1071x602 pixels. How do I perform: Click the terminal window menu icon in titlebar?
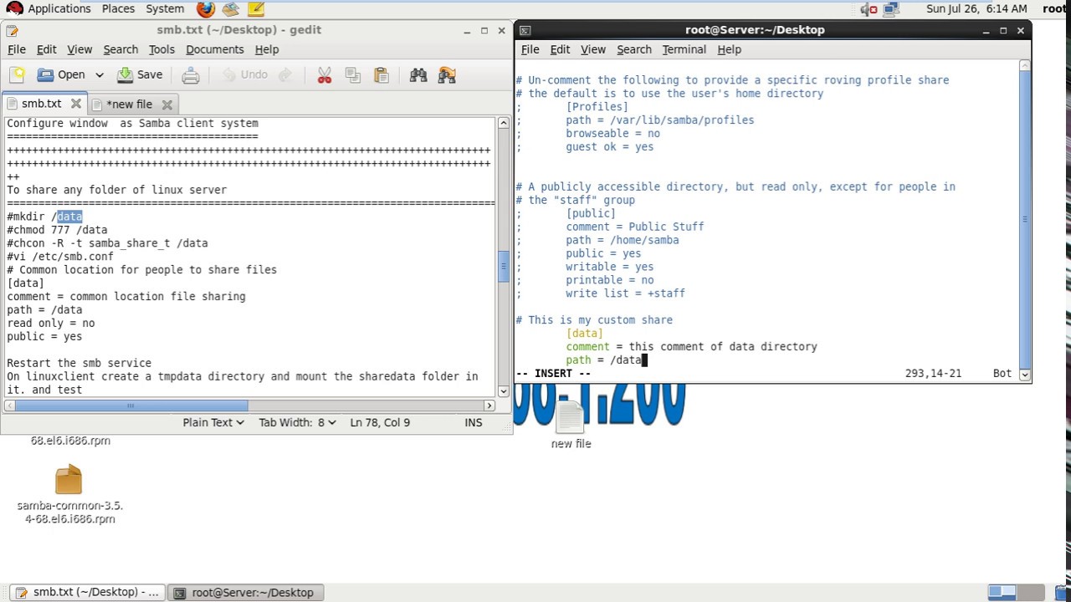click(525, 30)
